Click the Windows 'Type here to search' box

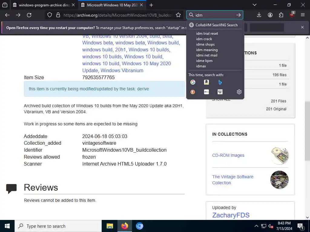[58, 226]
